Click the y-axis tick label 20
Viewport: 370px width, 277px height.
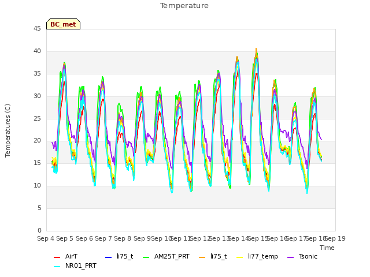click(x=37, y=141)
